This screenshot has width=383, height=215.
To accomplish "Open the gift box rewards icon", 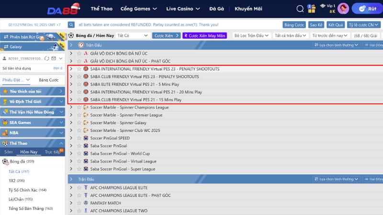I will pyautogui.click(x=312, y=9).
